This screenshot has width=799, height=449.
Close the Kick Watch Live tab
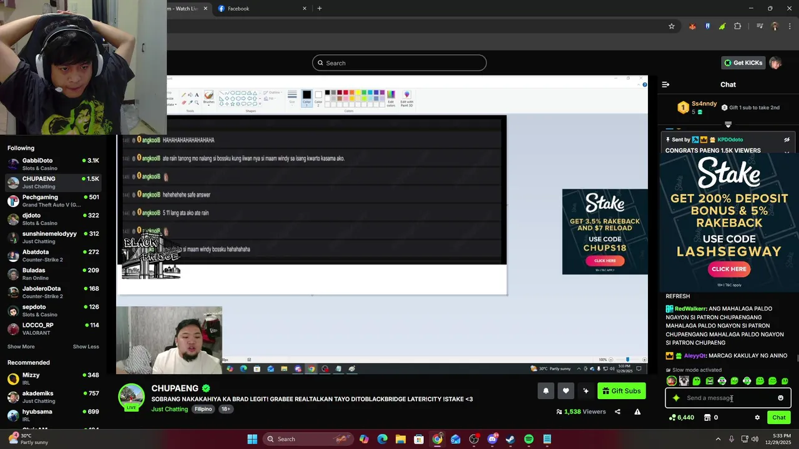pyautogui.click(x=205, y=9)
